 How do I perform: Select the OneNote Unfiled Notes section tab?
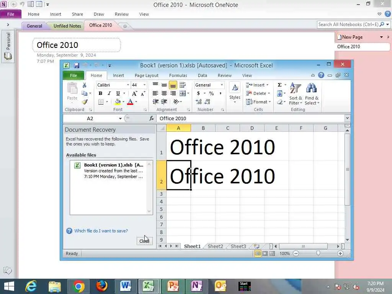pos(67,26)
